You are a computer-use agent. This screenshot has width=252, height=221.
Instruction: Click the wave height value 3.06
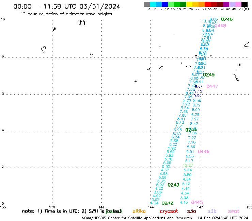(x=158, y=192)
